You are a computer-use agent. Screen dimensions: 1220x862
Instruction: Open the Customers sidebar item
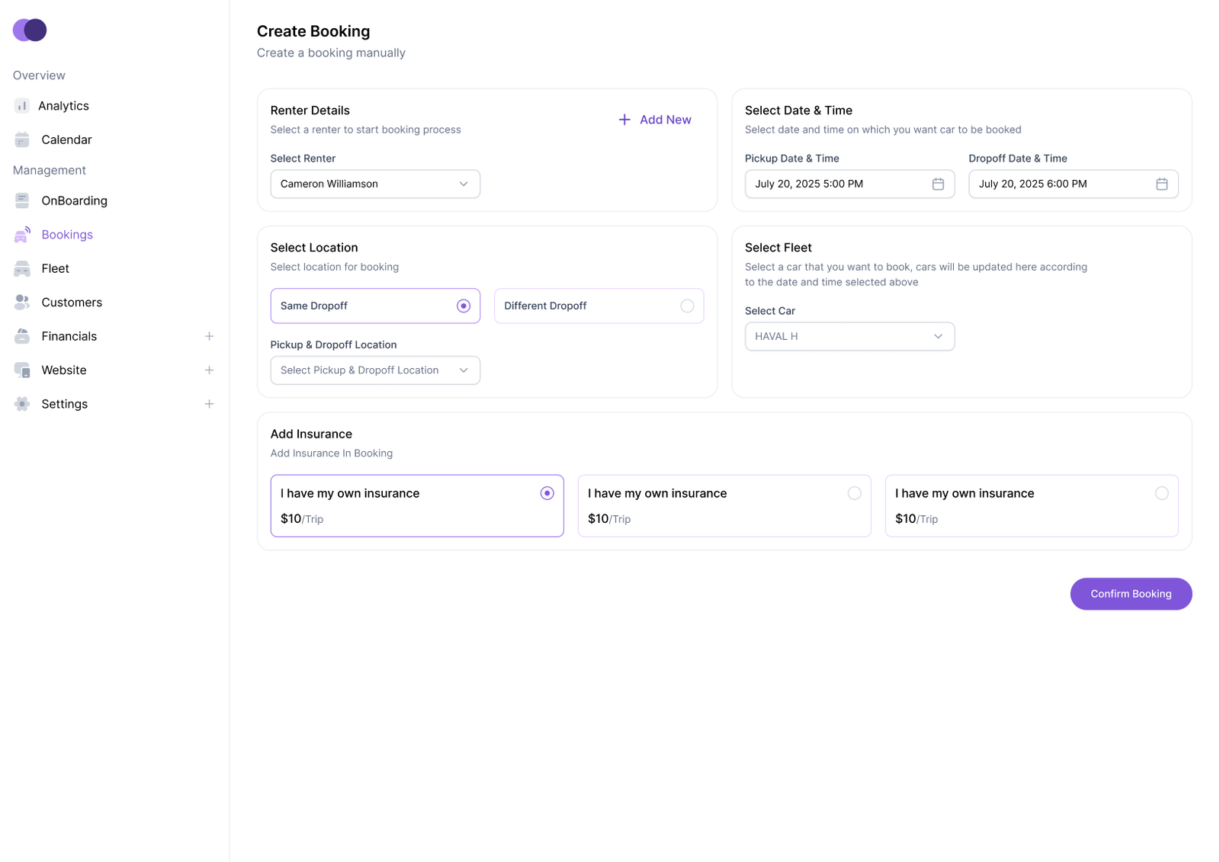point(72,303)
